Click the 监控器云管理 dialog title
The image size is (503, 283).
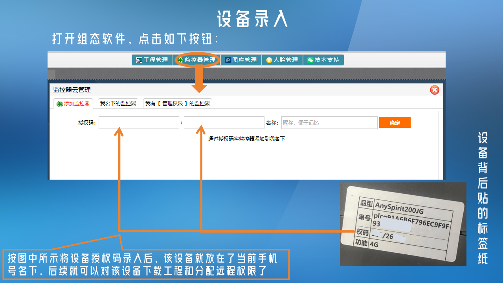(72, 90)
